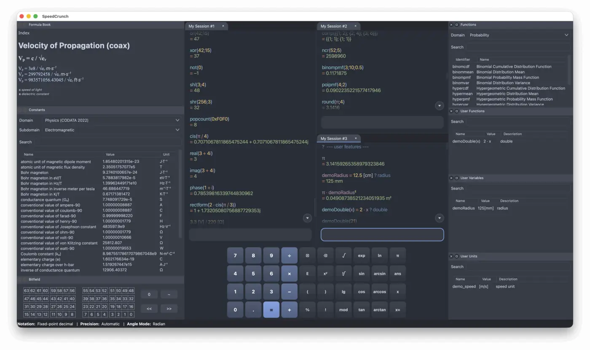Open Subdomain dropdown Electromagnetic
Screen dimensions: 590x350
tap(112, 130)
